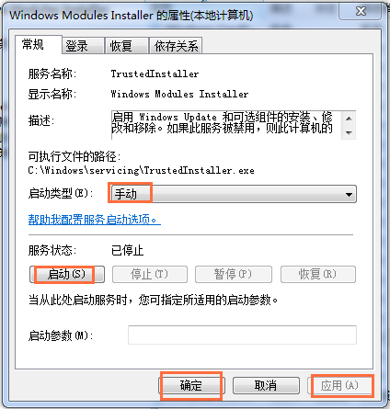Click description scrollbar down arrow
The image size is (390, 409).
coord(349,133)
